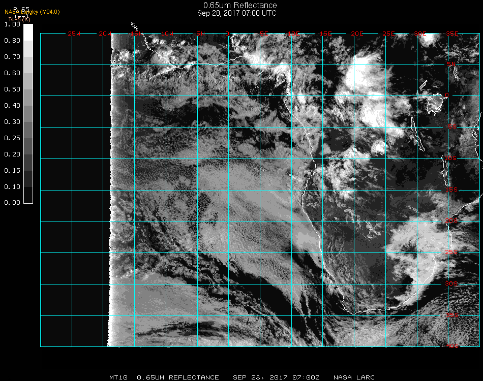Click the 0.40 legend value
The width and height of the screenshot is (483, 381).
[12, 106]
